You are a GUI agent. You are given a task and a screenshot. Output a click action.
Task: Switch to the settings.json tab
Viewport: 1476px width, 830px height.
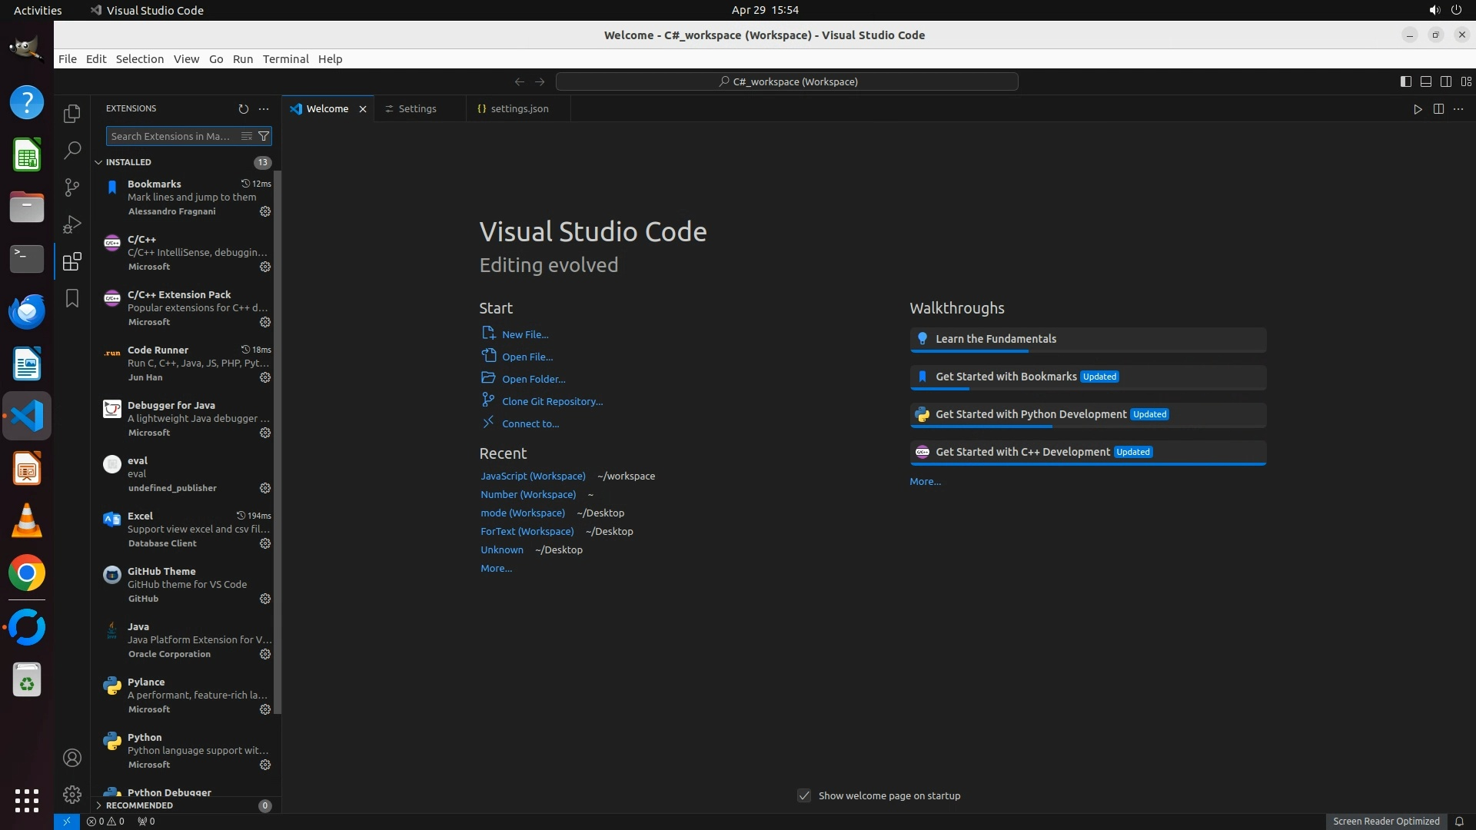[x=519, y=109]
